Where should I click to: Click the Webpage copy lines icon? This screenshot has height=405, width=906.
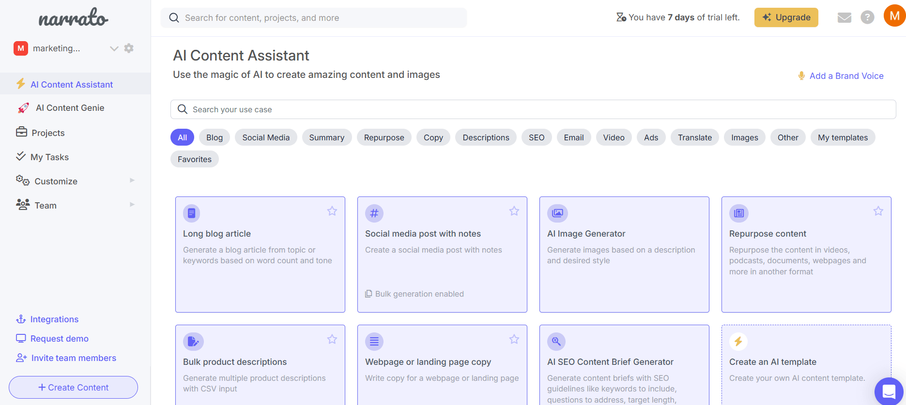pyautogui.click(x=374, y=342)
